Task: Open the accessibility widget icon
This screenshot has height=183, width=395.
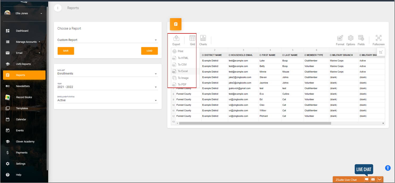Action: (388, 168)
